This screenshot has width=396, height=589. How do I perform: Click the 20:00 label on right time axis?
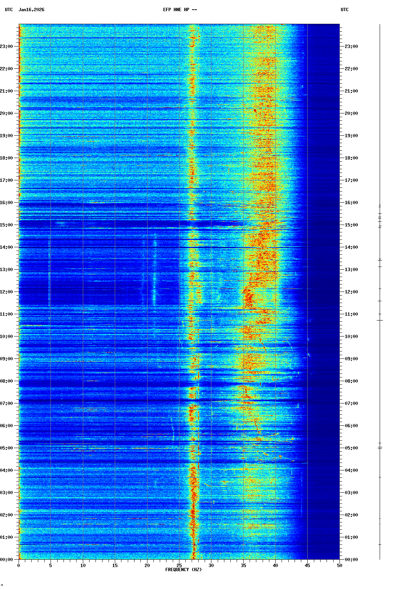pos(351,113)
